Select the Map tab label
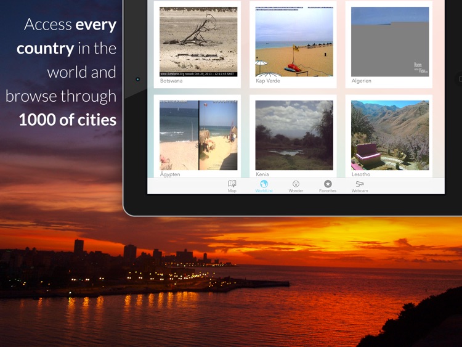462x347 pixels. tap(232, 190)
